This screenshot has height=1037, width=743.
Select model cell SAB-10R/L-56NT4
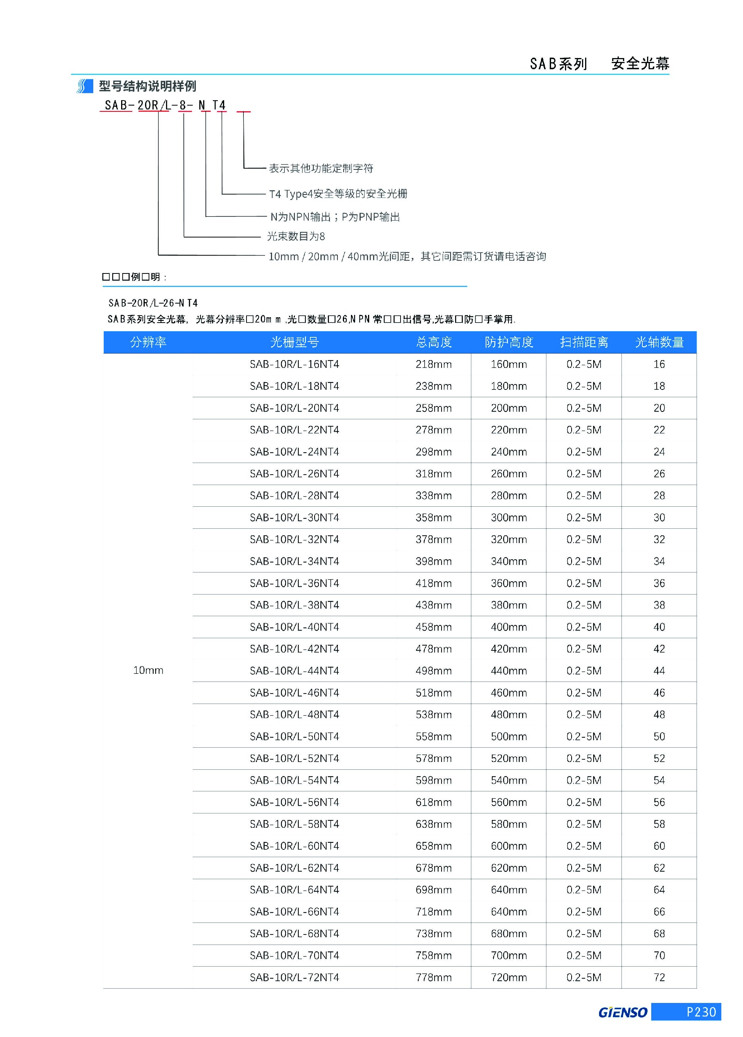(294, 802)
